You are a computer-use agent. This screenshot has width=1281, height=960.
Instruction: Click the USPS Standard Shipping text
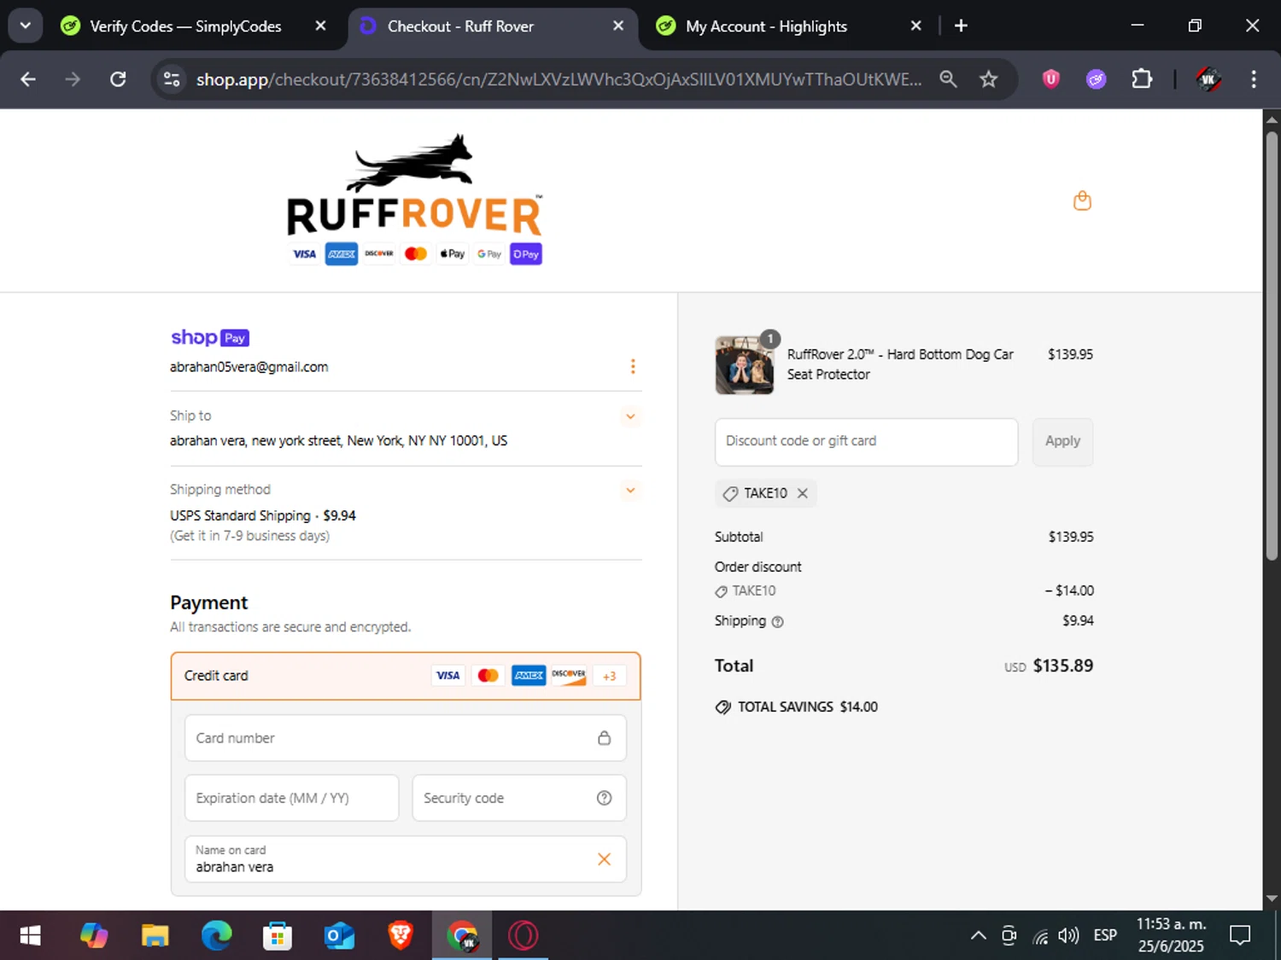coord(240,515)
